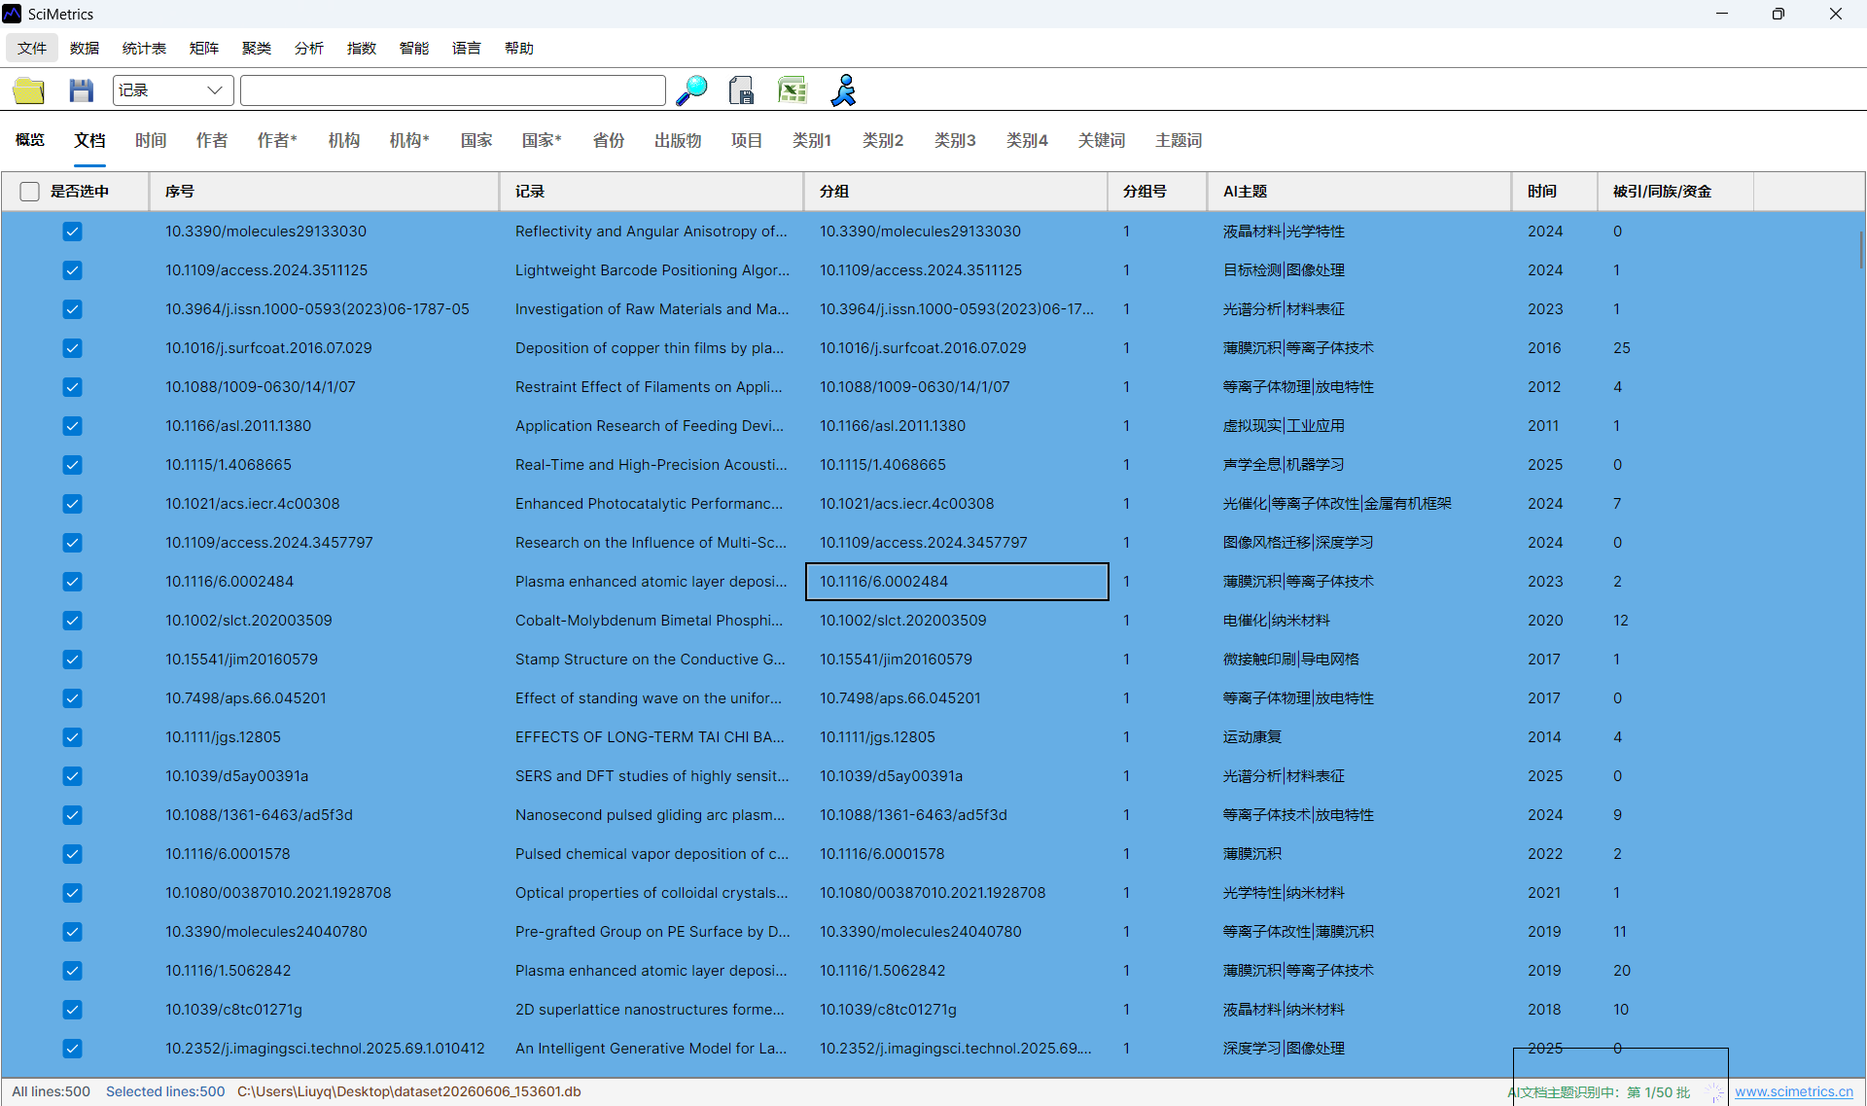Open the 语言 menu
Image resolution: width=1867 pixels, height=1106 pixels.
(467, 48)
